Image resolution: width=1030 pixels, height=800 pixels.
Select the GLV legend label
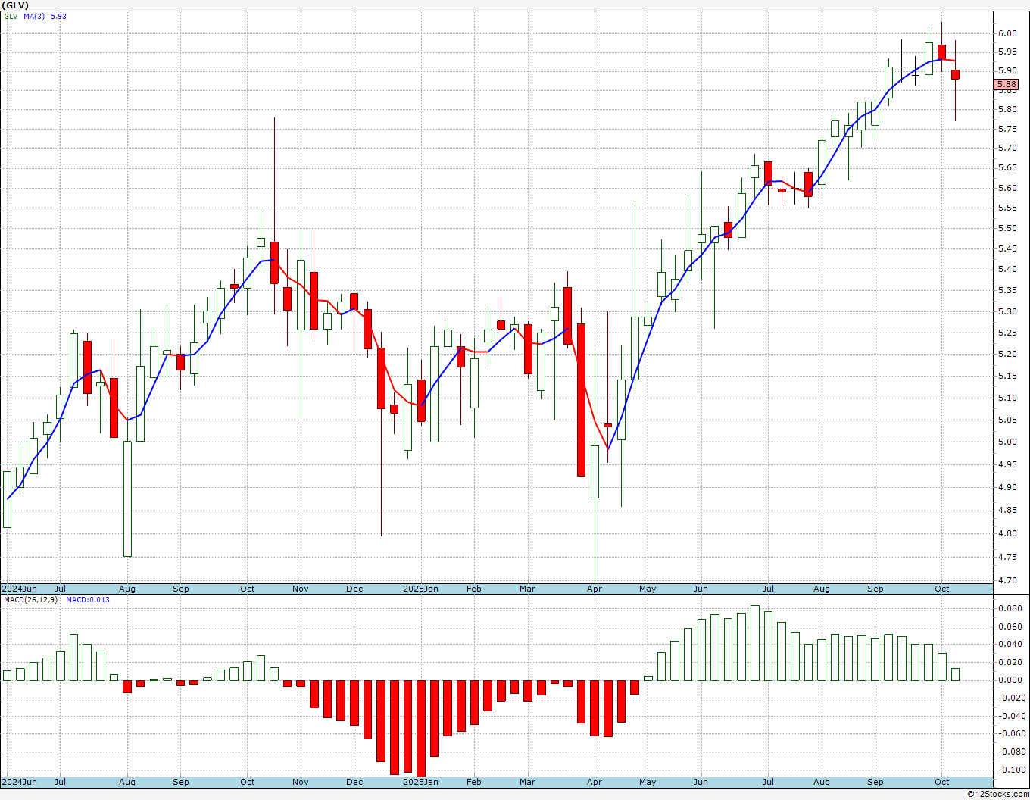point(10,16)
